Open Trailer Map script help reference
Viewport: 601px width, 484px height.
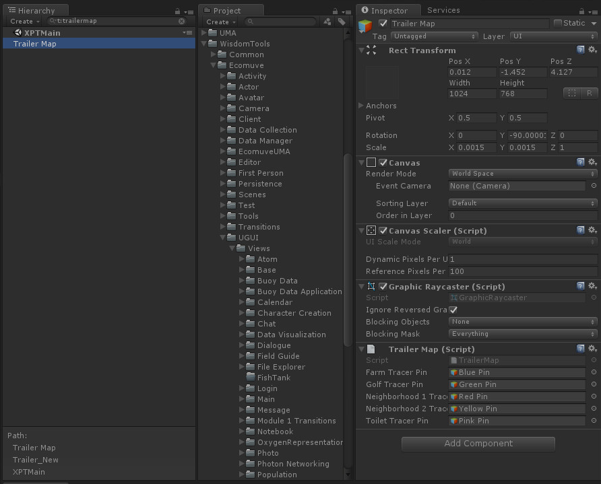(581, 349)
